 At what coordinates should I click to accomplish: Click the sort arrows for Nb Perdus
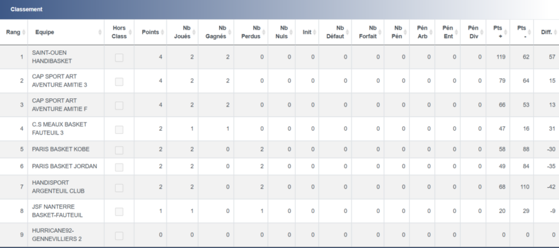click(x=264, y=32)
